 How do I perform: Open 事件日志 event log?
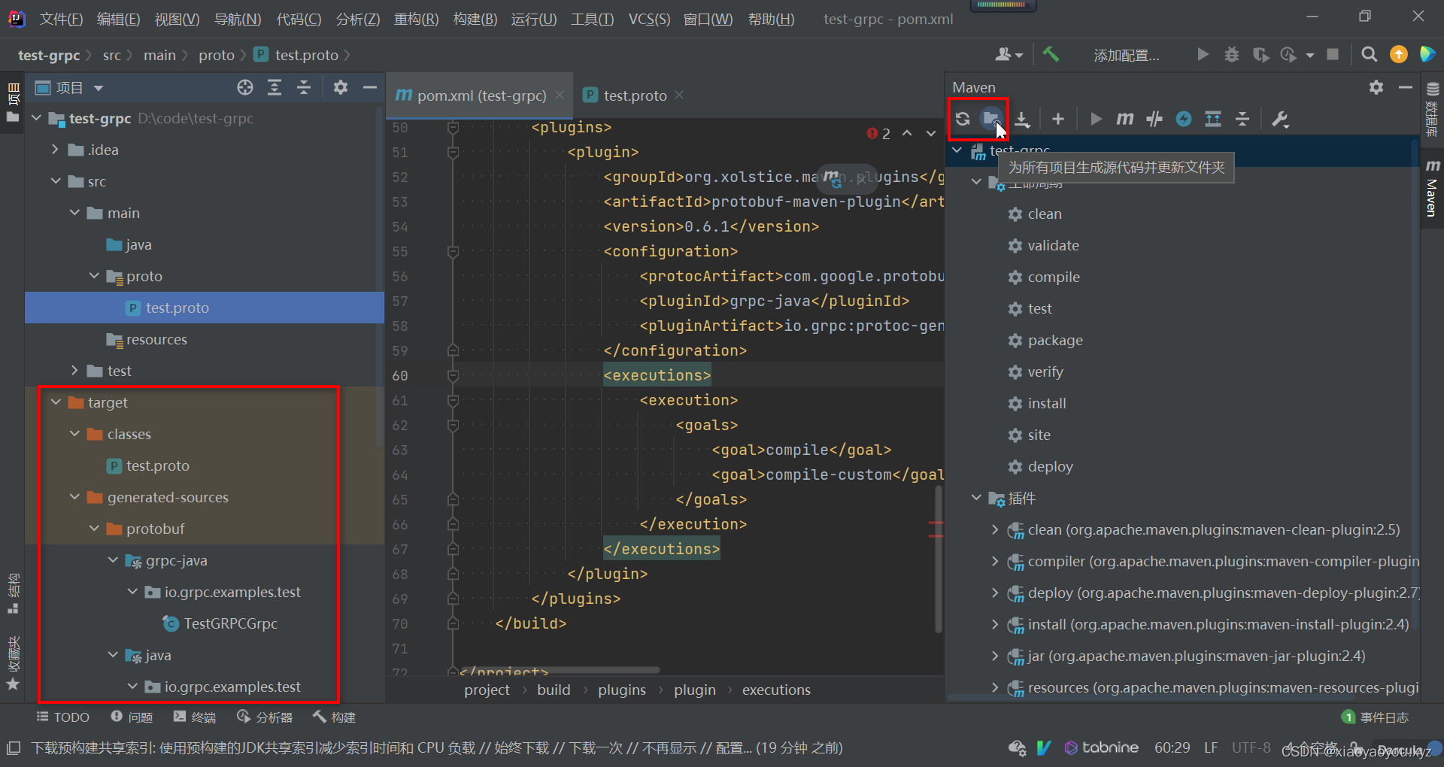click(x=1376, y=717)
